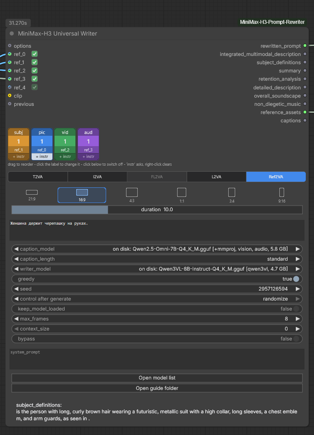Click the ref_2 label on vid card
Viewport: 314px width, 435px height.
pos(65,150)
